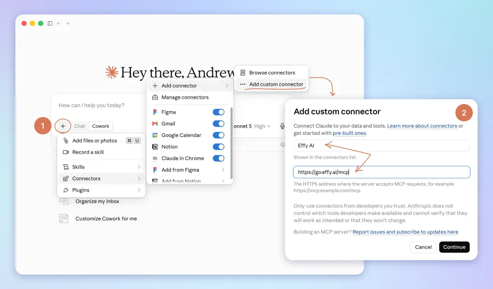Select Record a skill menu item
The image size is (493, 289).
tap(101, 152)
